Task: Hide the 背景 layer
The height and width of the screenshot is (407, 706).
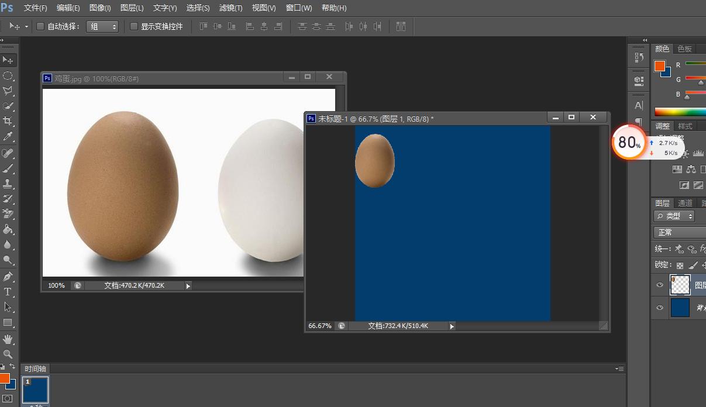Action: point(660,307)
